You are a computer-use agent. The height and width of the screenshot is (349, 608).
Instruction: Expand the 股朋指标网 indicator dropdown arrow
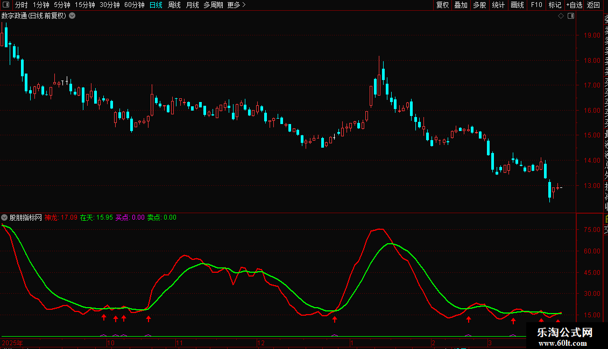5,217
